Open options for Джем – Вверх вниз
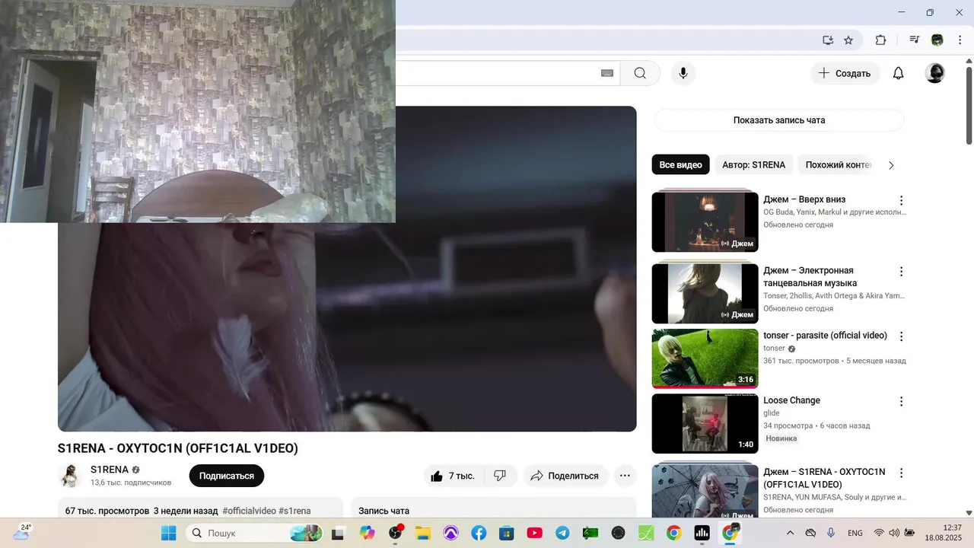The height and width of the screenshot is (548, 974). pyautogui.click(x=901, y=201)
